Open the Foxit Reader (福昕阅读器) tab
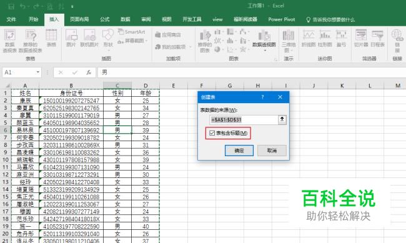The image size is (406, 243). coord(245,19)
